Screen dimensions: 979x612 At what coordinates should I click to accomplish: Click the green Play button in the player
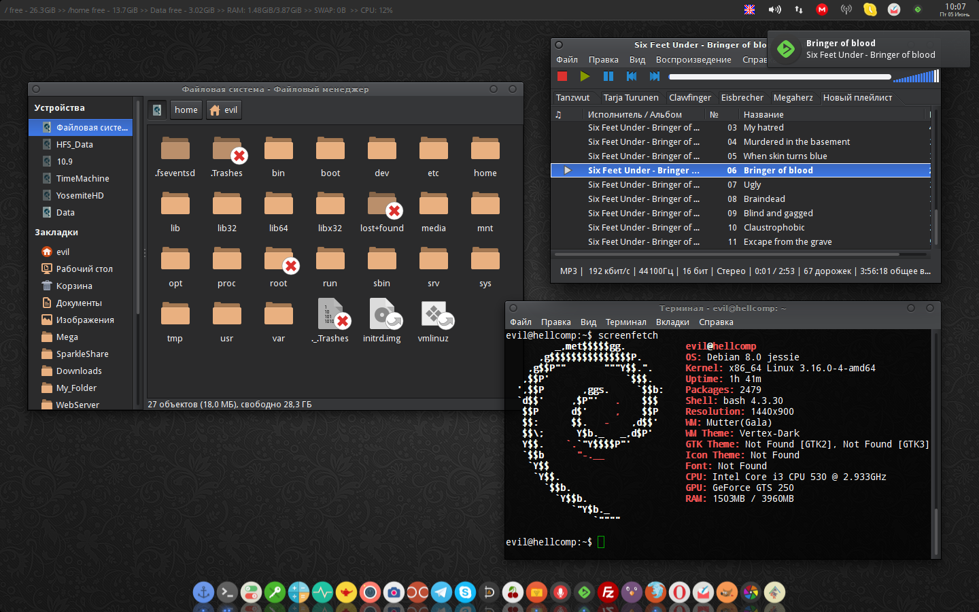[x=585, y=76]
